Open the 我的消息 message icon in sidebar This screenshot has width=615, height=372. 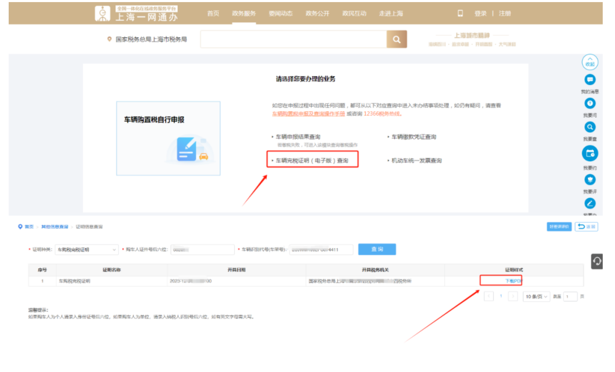tap(589, 80)
